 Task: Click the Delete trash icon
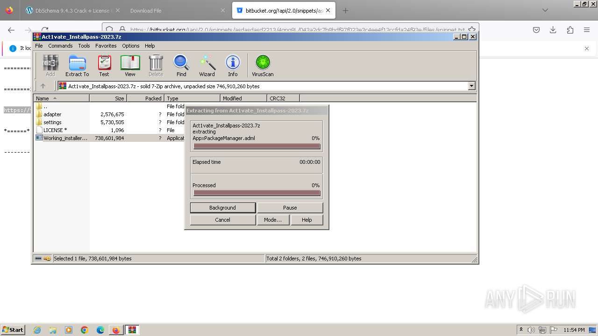click(156, 65)
